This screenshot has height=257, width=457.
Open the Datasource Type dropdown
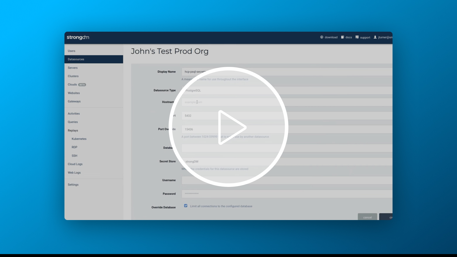tap(287, 90)
